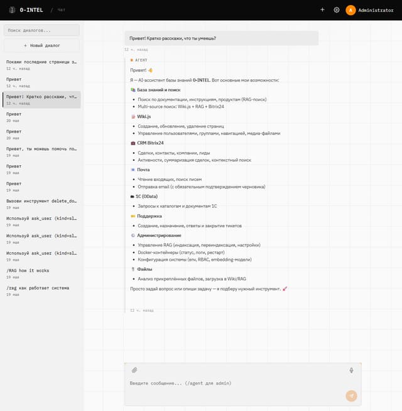Start a new dialog with Новый диалог
402x411 pixels.
(41, 46)
